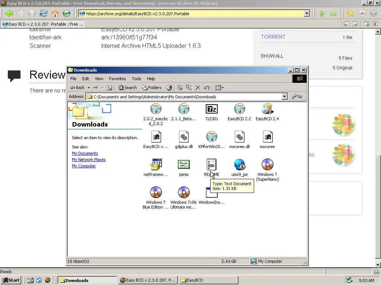
Task: Close the current K-Meleon tab with red X
Action: (x=375, y=24)
